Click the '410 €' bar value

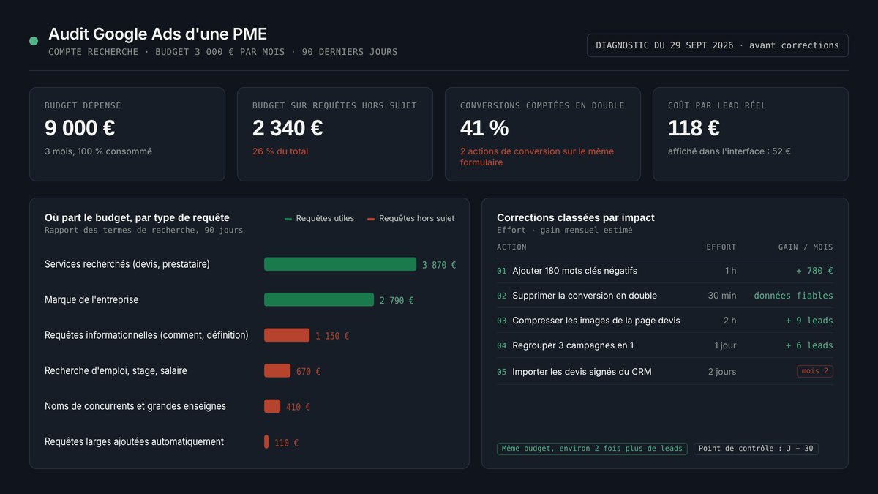298,407
